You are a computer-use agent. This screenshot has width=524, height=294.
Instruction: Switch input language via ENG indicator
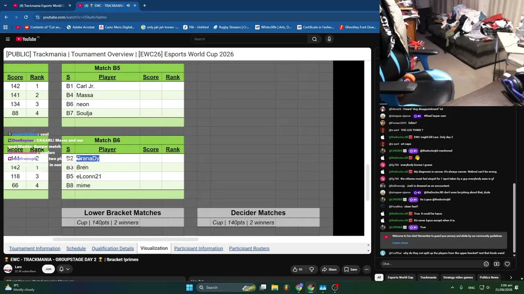tap(472, 287)
